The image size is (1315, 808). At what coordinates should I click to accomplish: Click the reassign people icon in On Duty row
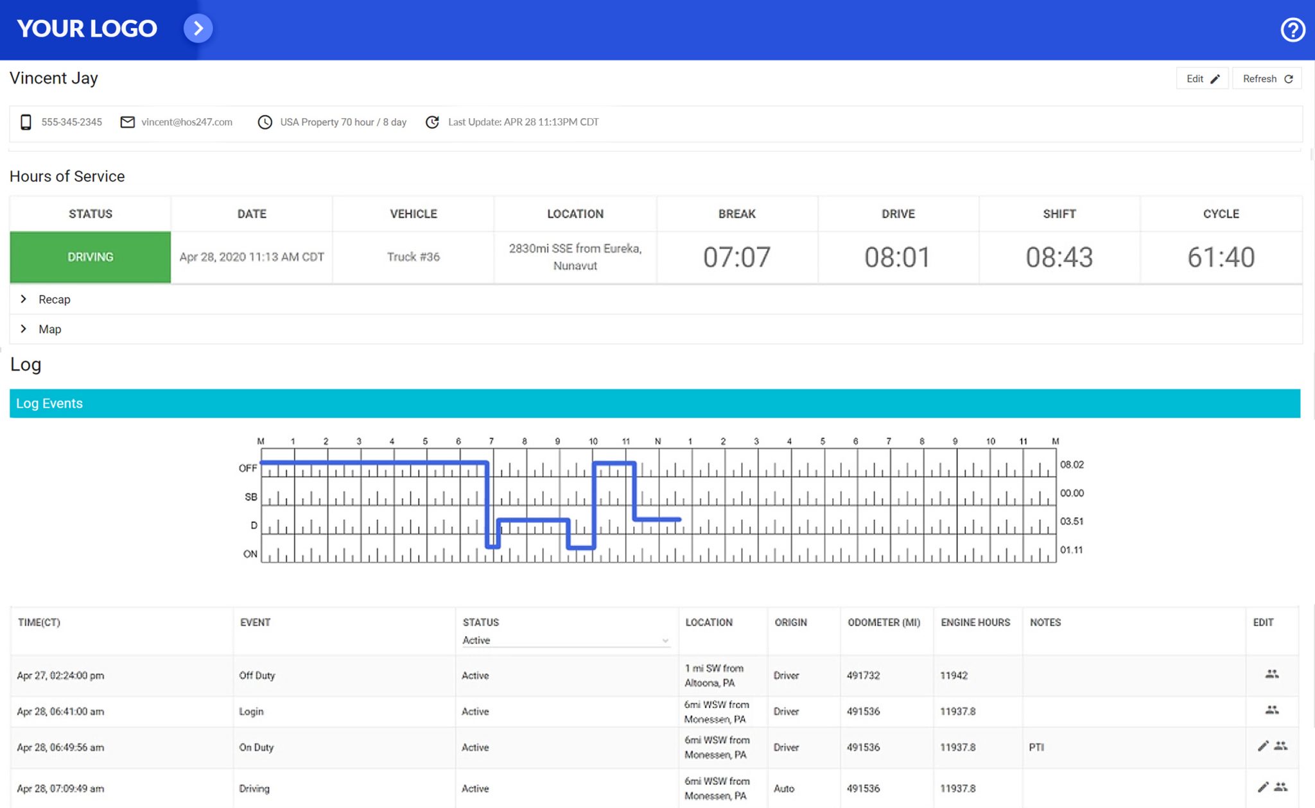pyautogui.click(x=1281, y=746)
